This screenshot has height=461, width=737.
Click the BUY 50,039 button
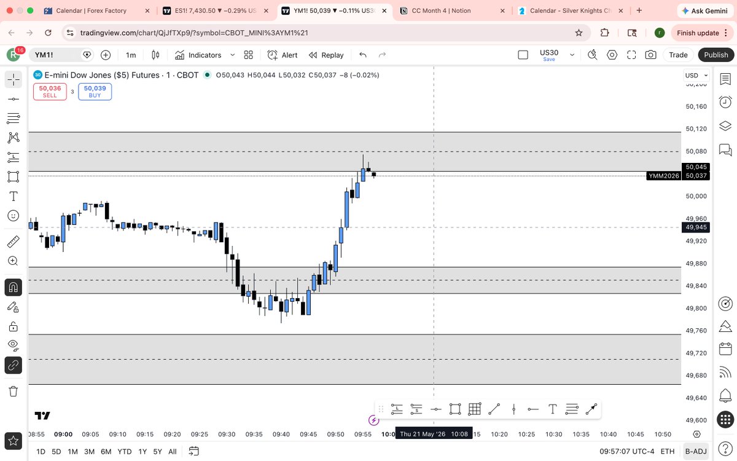[x=95, y=92]
